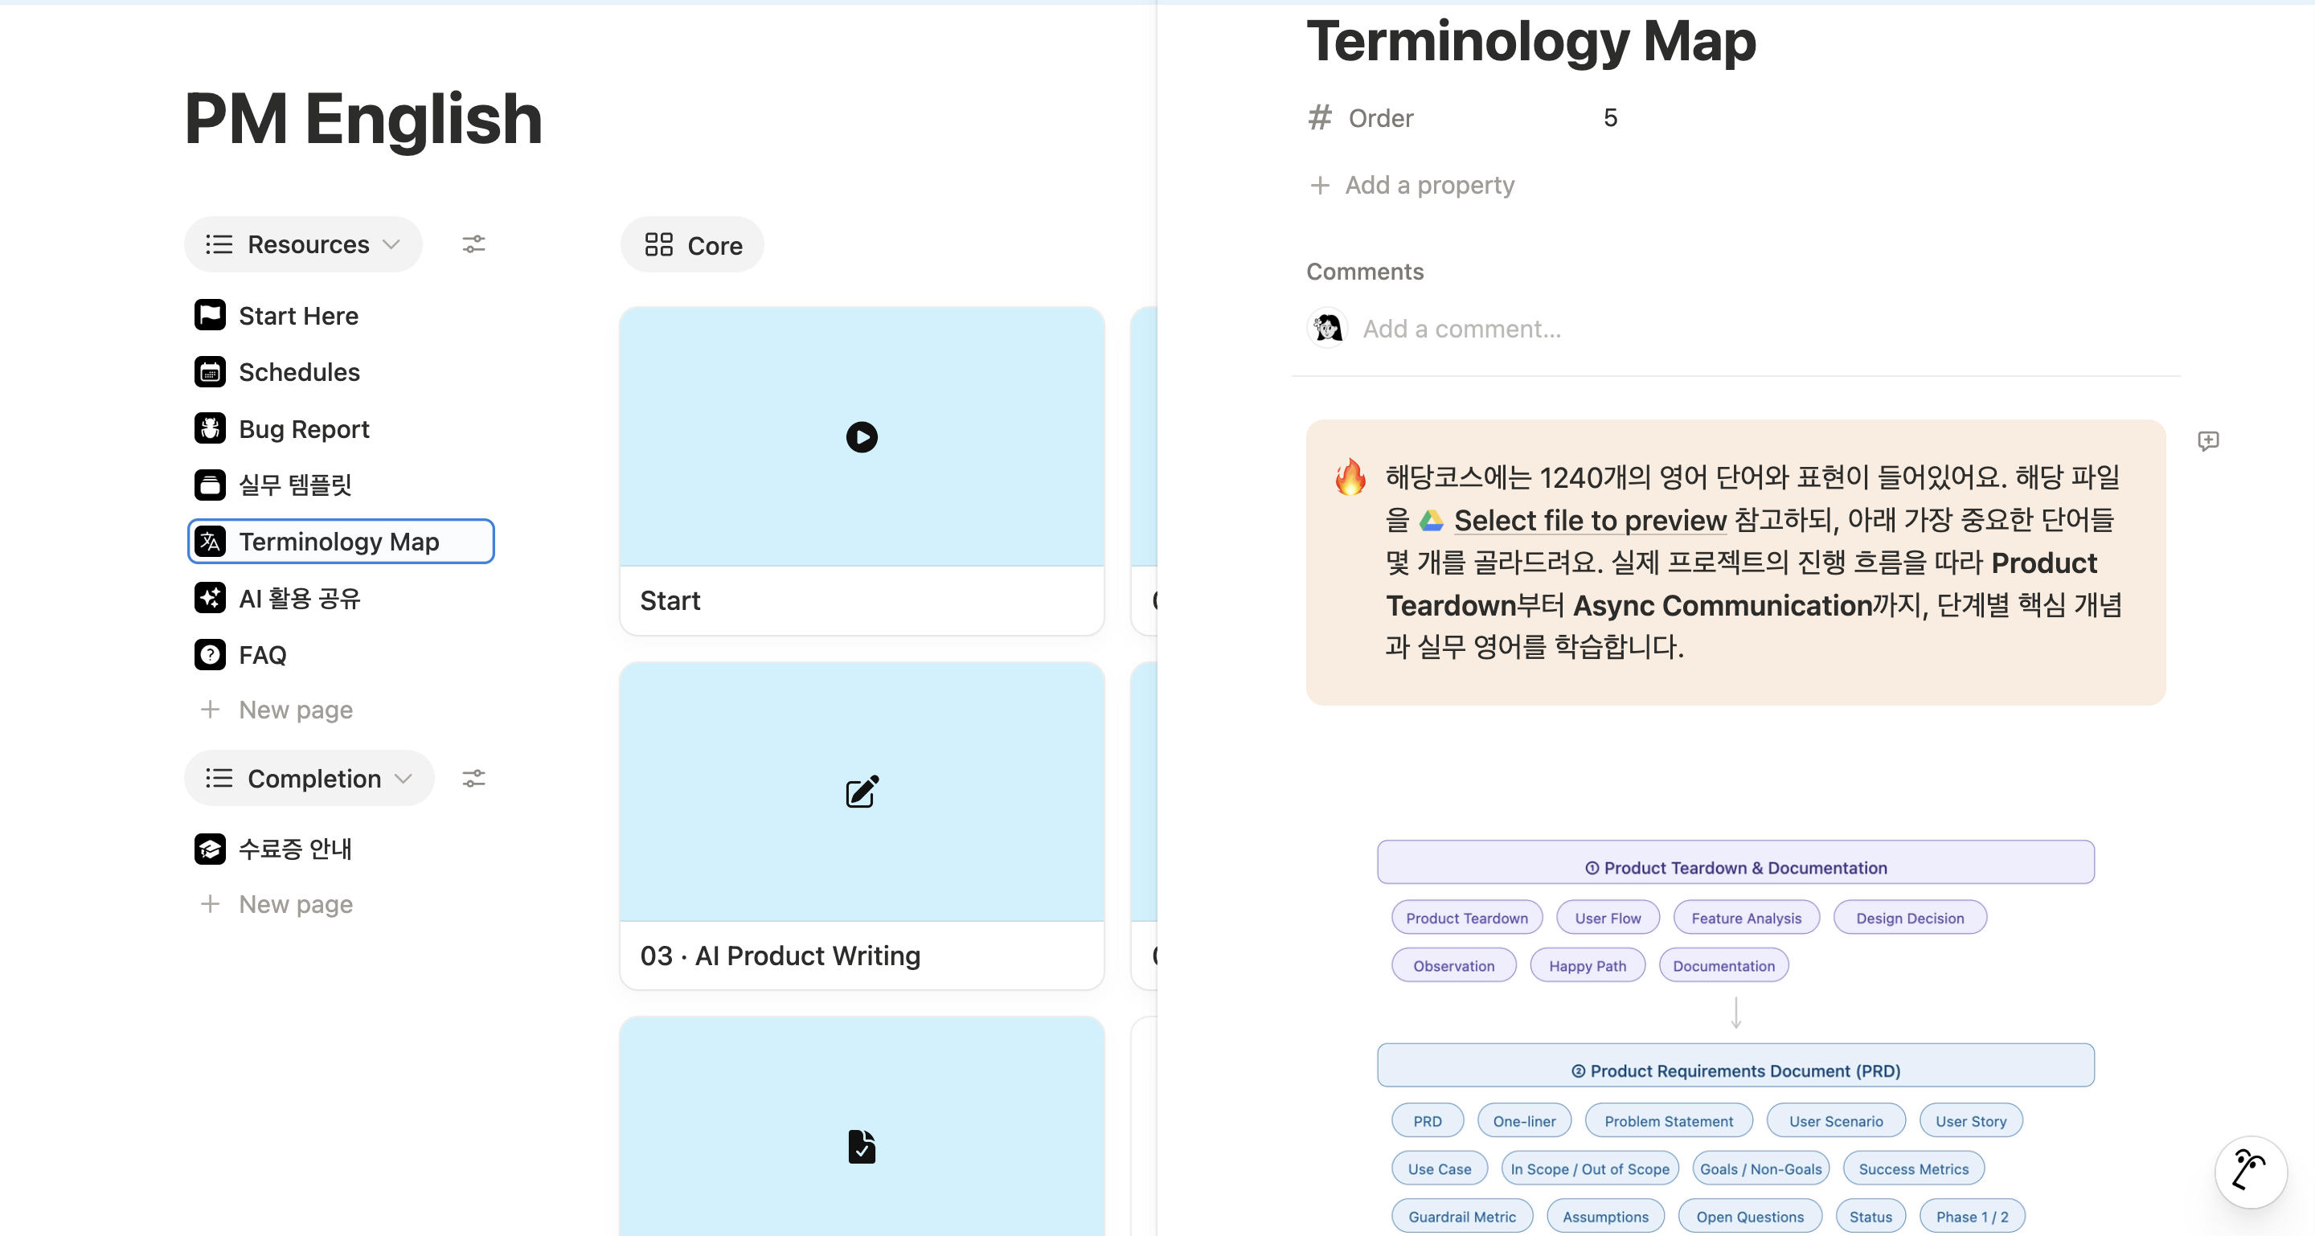Click the add comment icon beside callout
2315x1236 pixels.
pyautogui.click(x=2208, y=441)
